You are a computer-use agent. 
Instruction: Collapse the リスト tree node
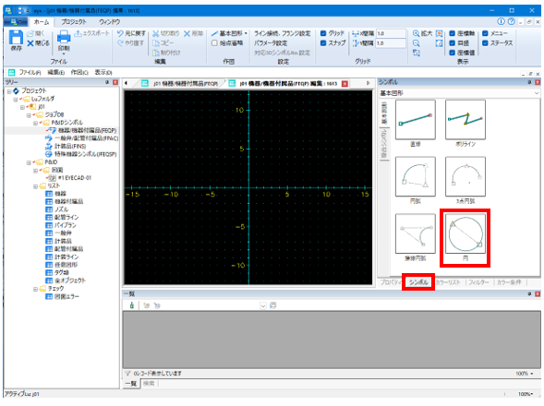coord(35,186)
